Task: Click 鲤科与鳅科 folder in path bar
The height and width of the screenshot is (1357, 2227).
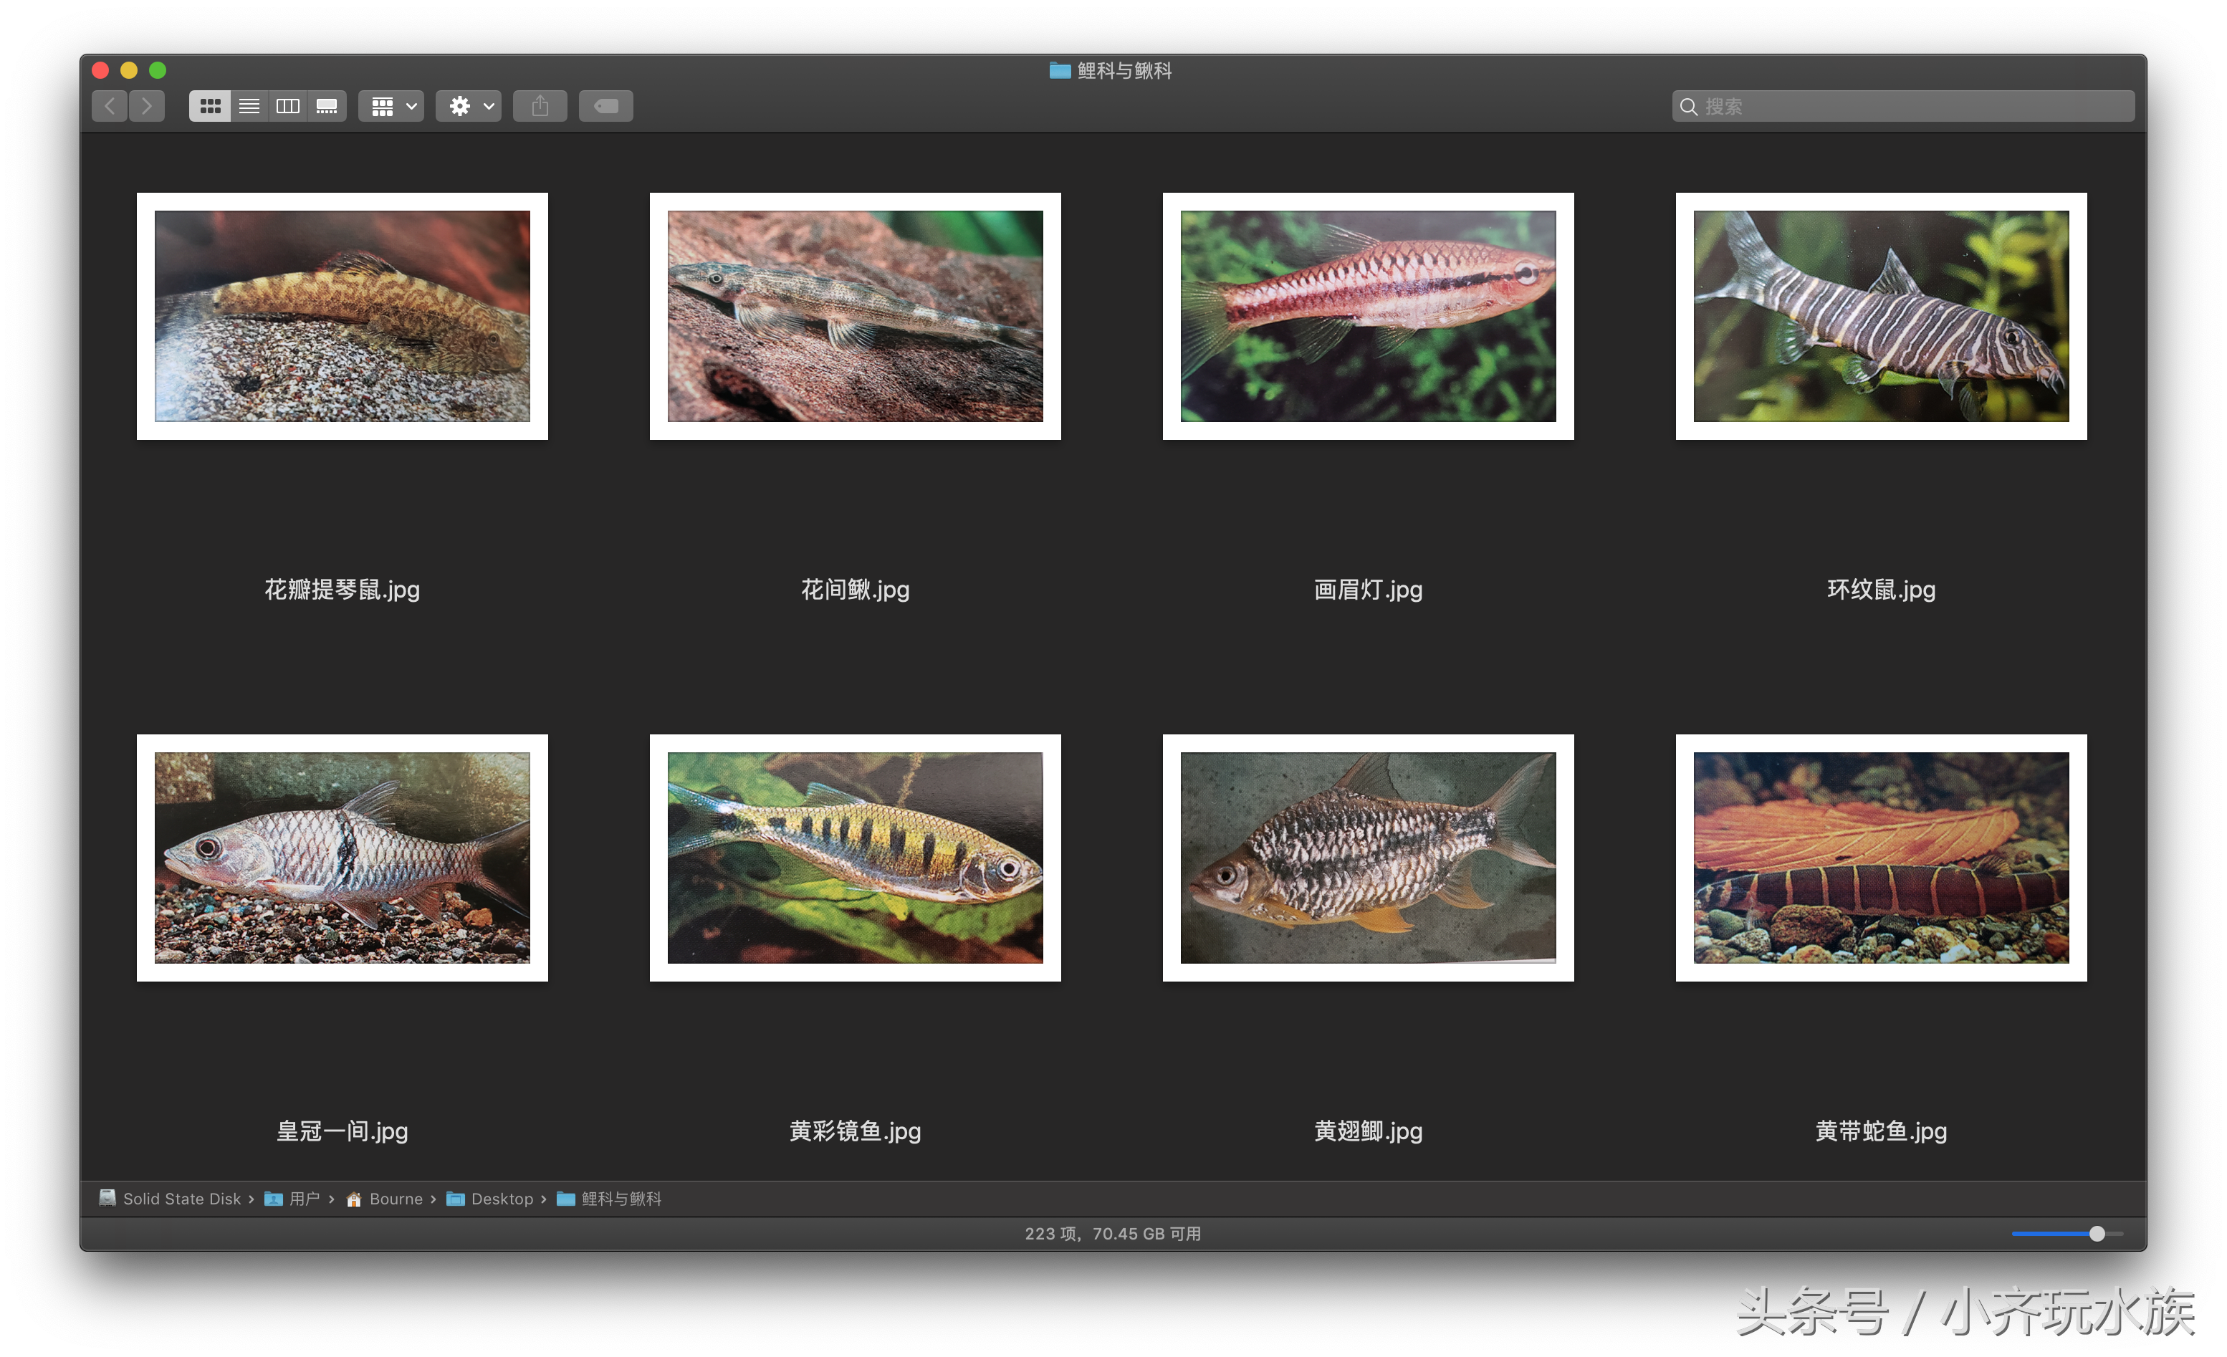Action: pos(609,1199)
